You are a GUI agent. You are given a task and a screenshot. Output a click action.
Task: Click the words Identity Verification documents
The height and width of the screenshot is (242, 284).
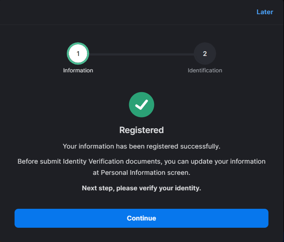112,161
